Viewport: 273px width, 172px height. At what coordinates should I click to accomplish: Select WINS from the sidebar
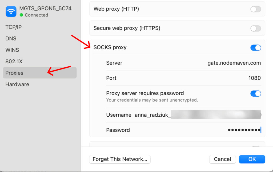point(12,50)
